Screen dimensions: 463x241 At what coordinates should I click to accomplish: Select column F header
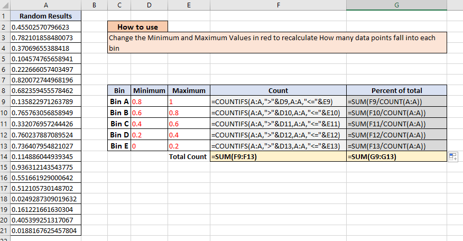(x=278, y=5)
